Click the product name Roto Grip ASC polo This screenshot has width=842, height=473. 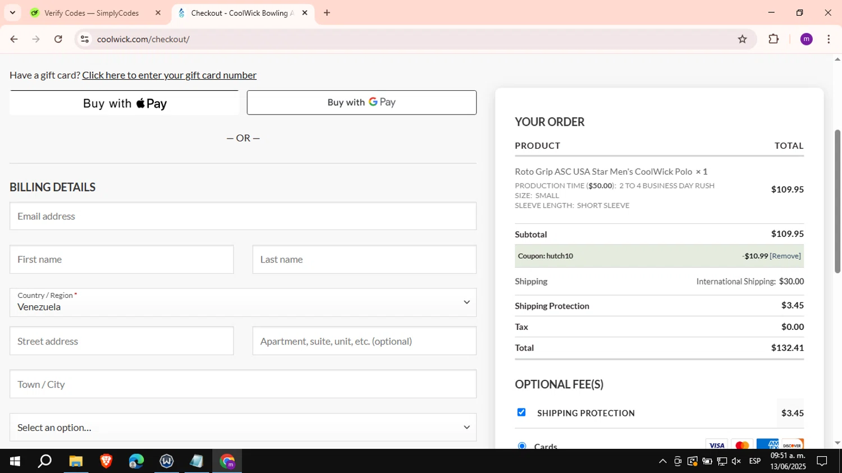(x=603, y=172)
